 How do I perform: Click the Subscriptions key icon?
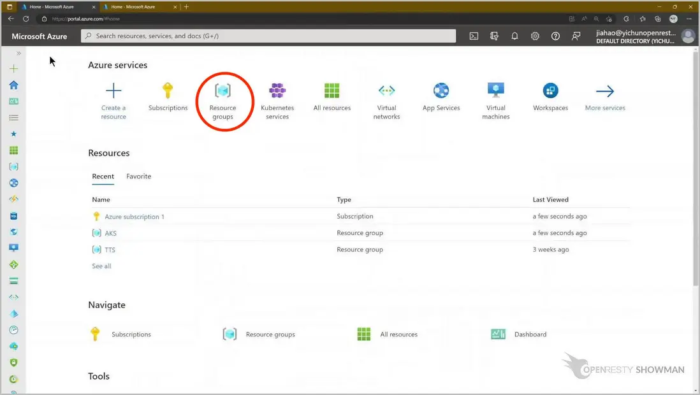pos(168,91)
